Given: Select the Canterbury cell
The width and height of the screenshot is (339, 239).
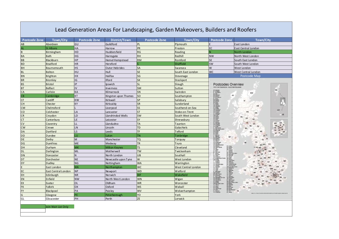Looking at the screenshot, I should click(60, 120).
